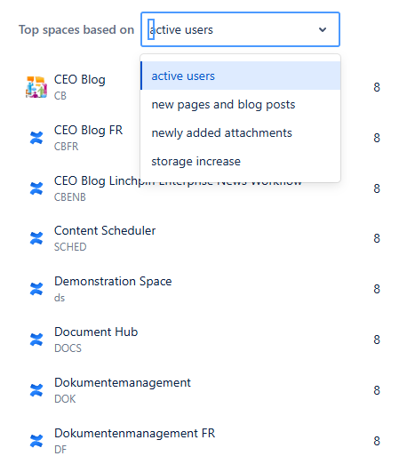Open the CEO Blog space link

(x=80, y=80)
